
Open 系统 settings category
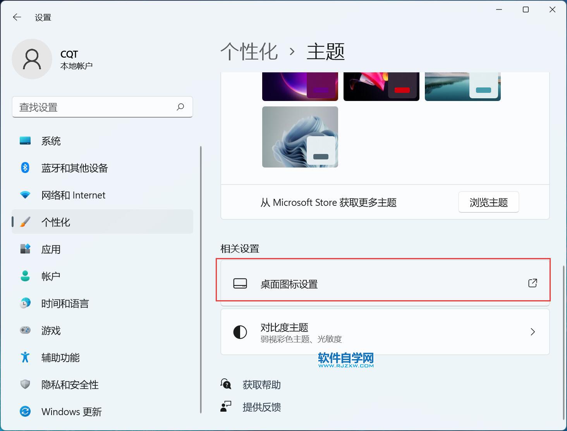103,141
